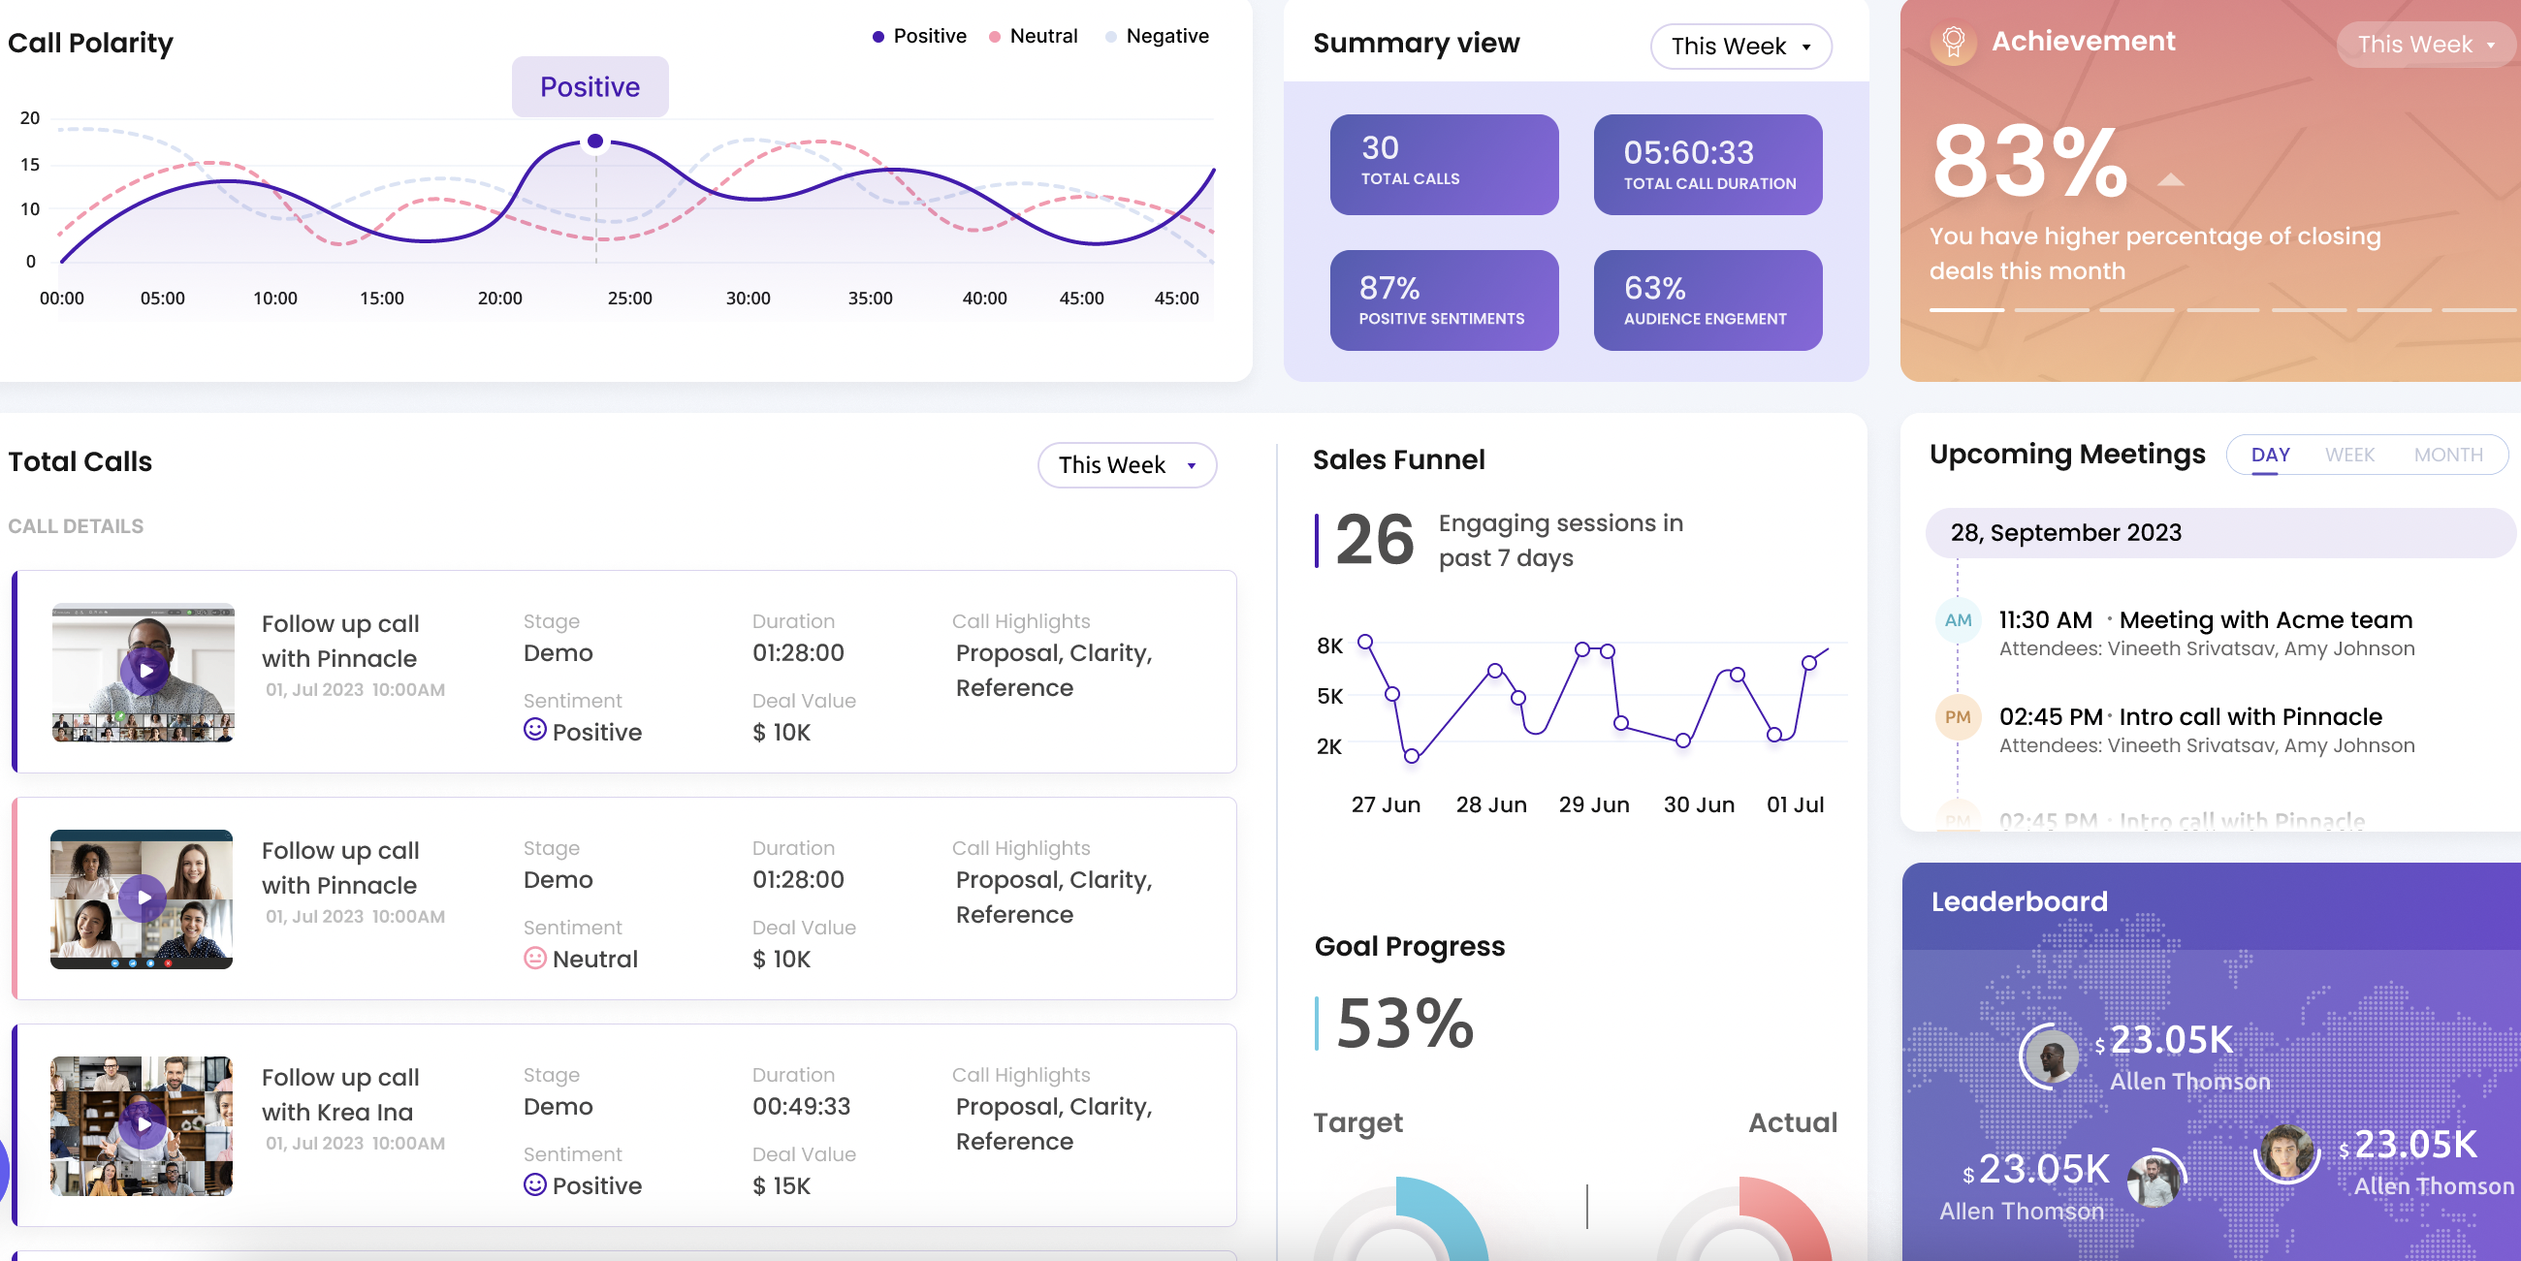Switch Upcoming Meetings to MONTH view
This screenshot has height=1261, width=2521.
pos(2448,455)
